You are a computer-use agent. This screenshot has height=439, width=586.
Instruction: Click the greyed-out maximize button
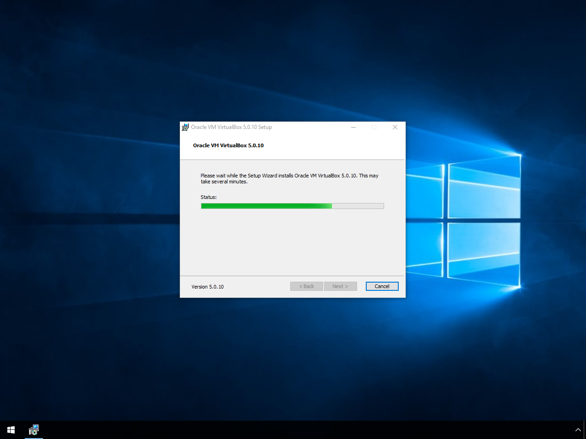coord(374,127)
